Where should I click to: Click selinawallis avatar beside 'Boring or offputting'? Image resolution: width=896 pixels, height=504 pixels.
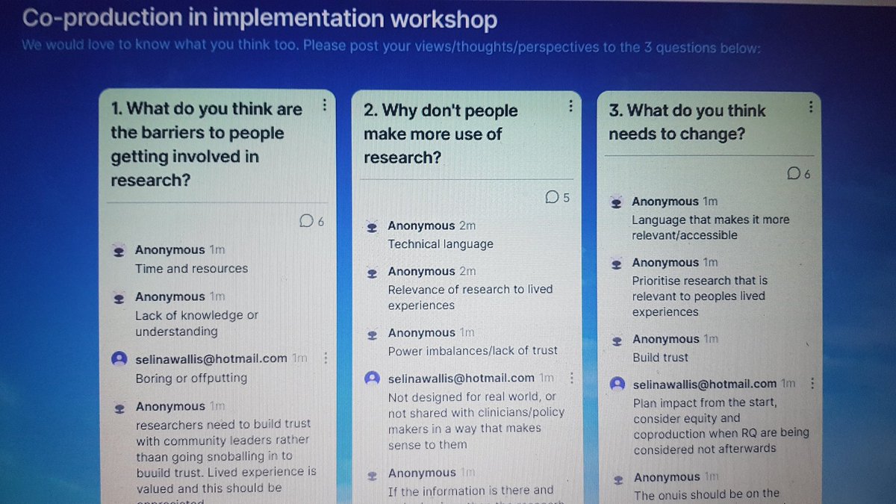tap(119, 359)
